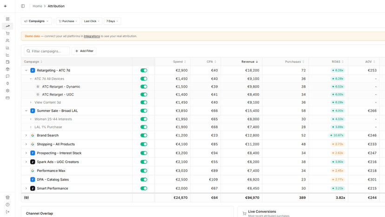This screenshot has height=217, width=385.
Task: Expand the View Content 3d row
Action: click(31, 102)
